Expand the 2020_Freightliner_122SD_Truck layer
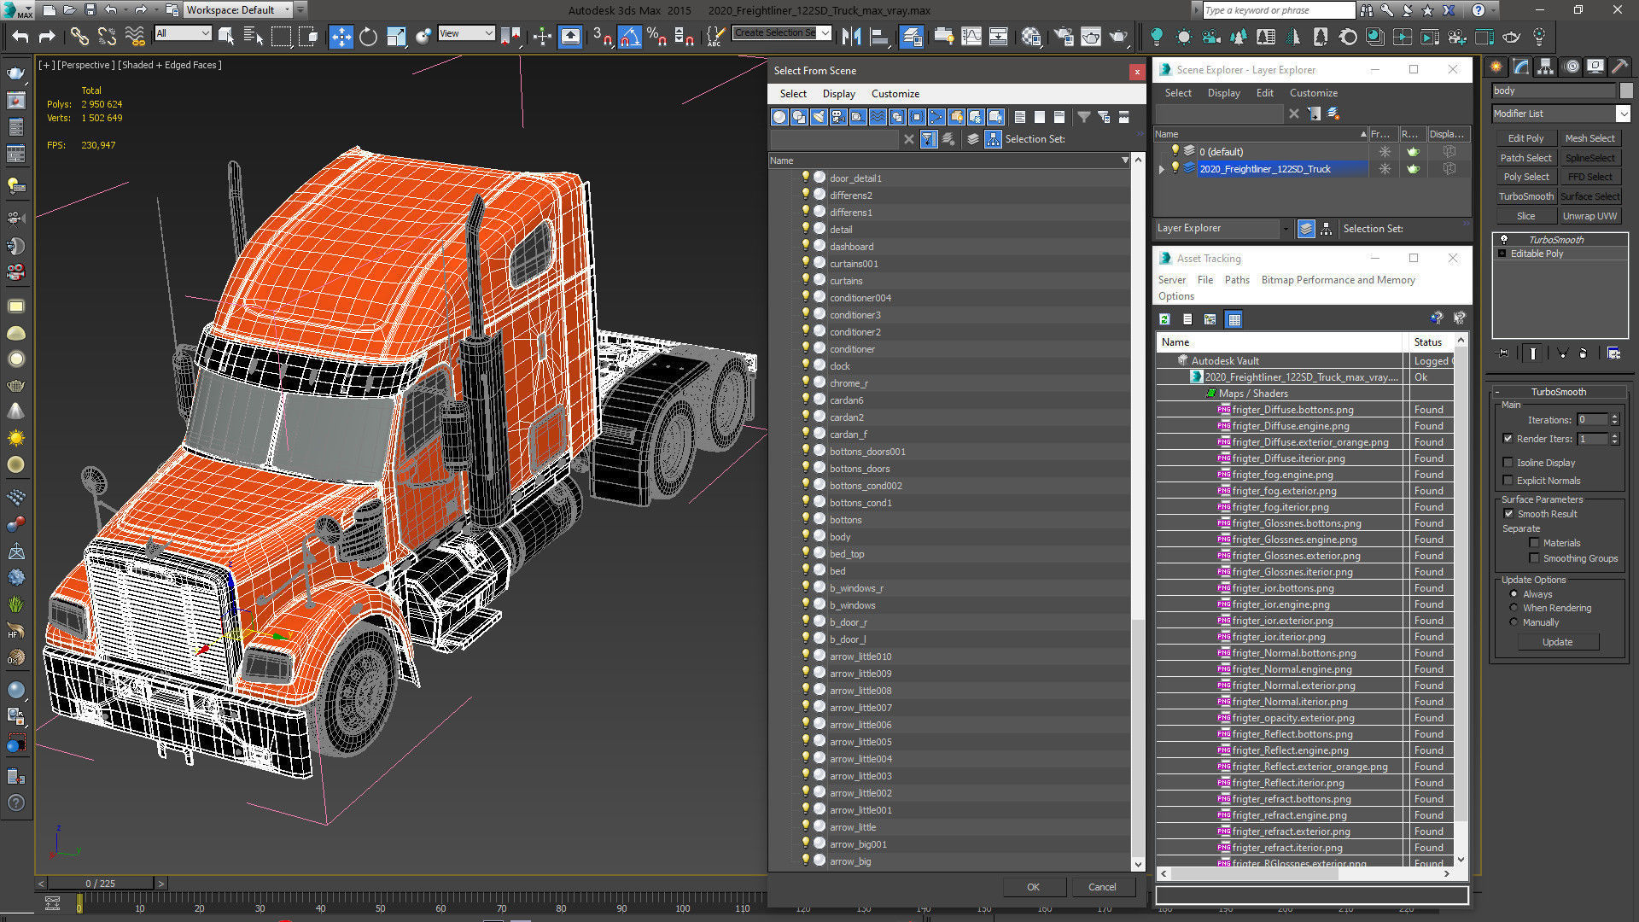The image size is (1639, 922). (x=1161, y=169)
